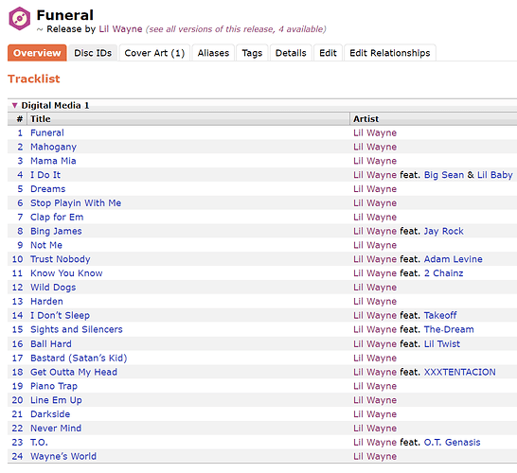
Task: Open featured artist Takeoff
Action: coord(440,316)
